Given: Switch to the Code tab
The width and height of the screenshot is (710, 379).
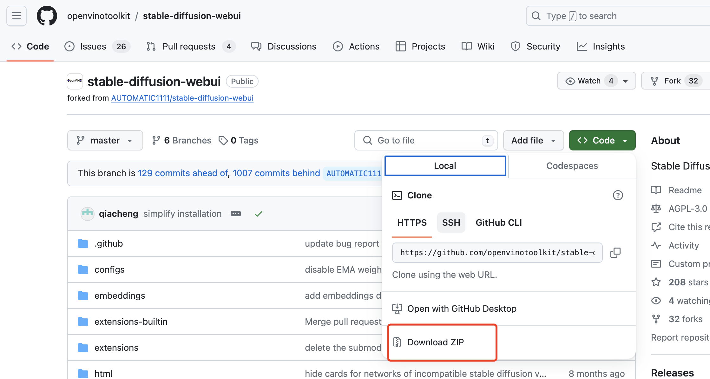Looking at the screenshot, I should pyautogui.click(x=30, y=46).
